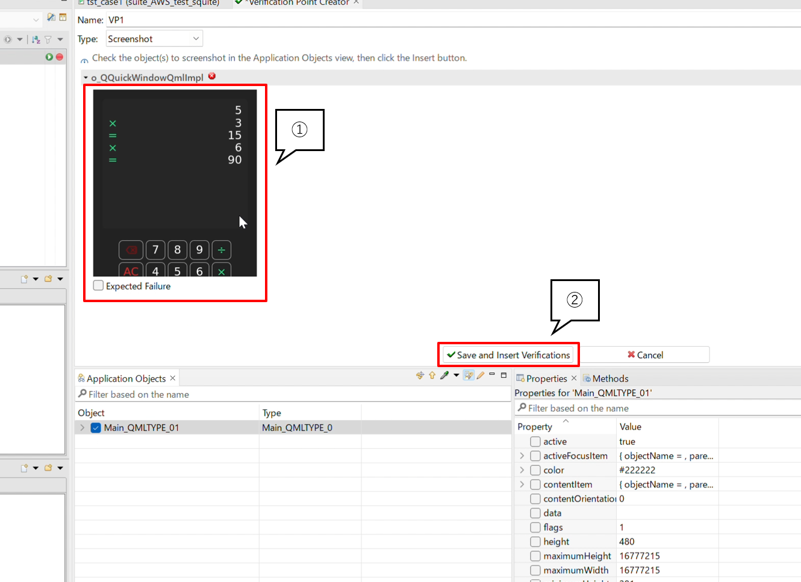This screenshot has height=582, width=801.
Task: Uncheck the Main_QMLTYPE_01 object checkbox
Action: tap(96, 428)
